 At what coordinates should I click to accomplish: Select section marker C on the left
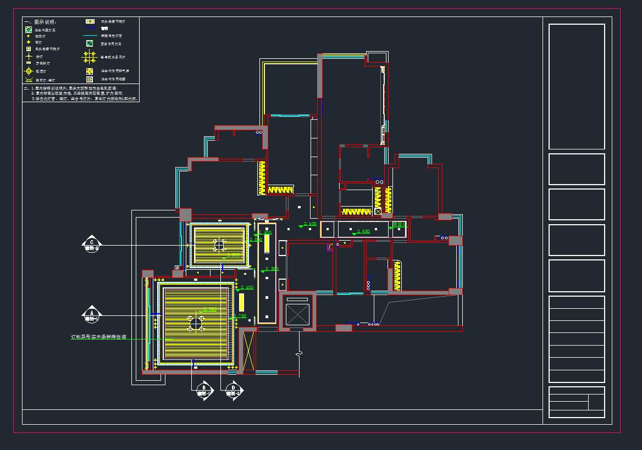(x=92, y=244)
